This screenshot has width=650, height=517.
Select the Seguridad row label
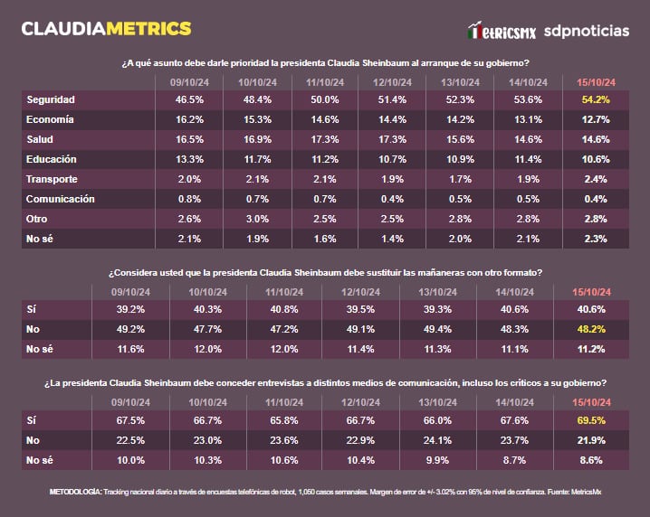tap(51, 99)
